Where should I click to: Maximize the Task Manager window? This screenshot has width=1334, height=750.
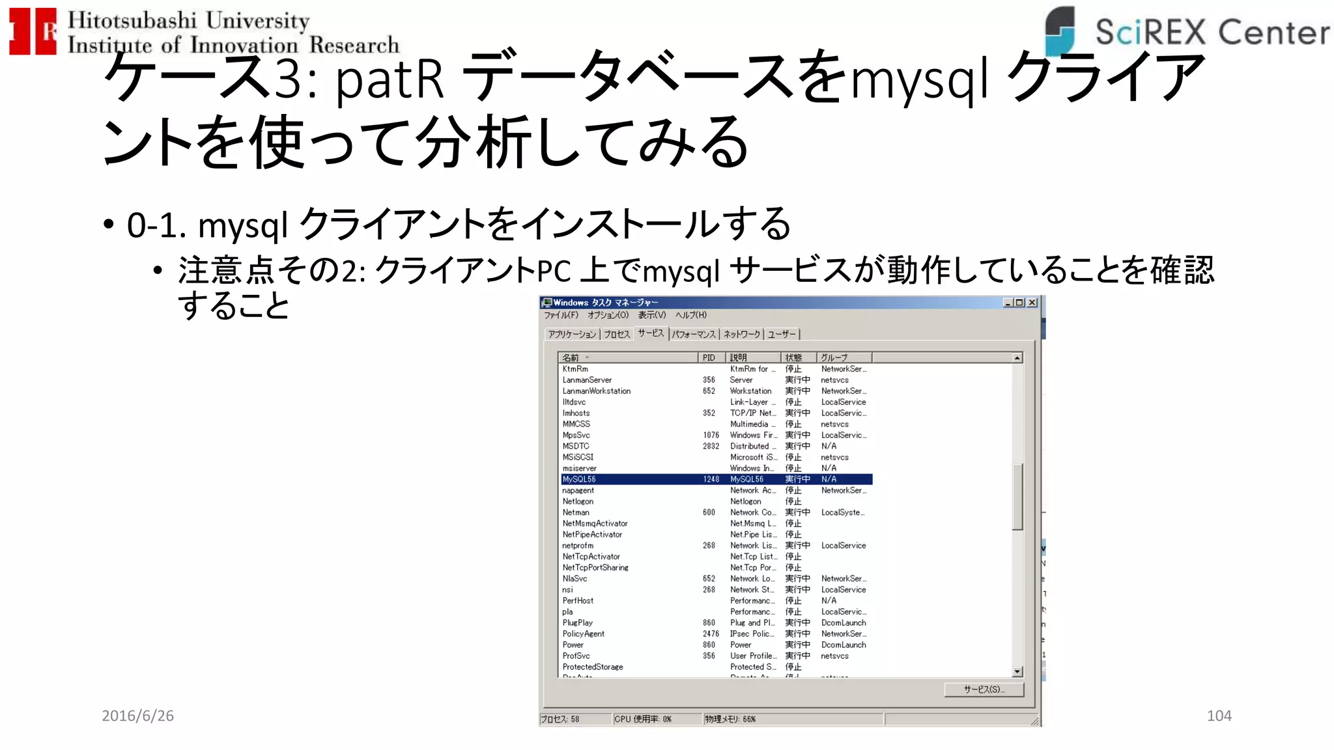[1019, 302]
